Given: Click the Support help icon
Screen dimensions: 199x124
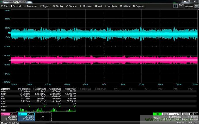Looking at the screenshot, I should (134, 6).
